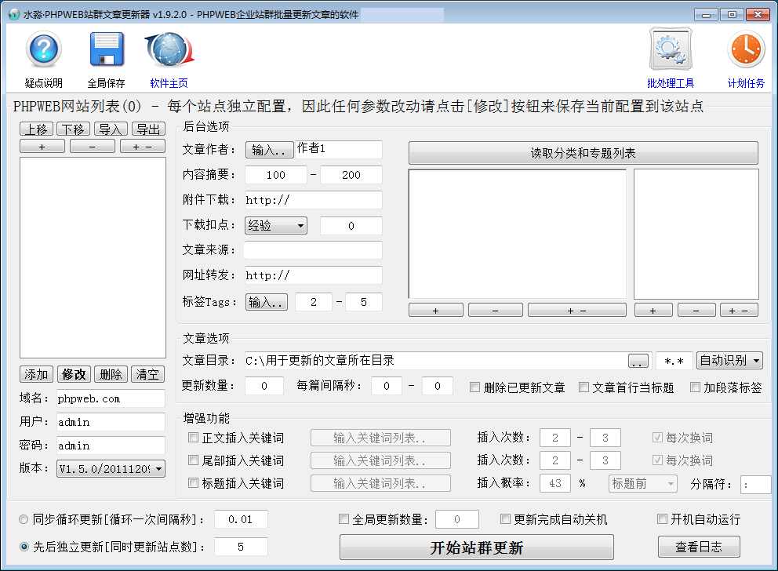Image resolution: width=778 pixels, height=571 pixels.
Task: Open the 批处理工具 gear icon
Action: point(671,49)
